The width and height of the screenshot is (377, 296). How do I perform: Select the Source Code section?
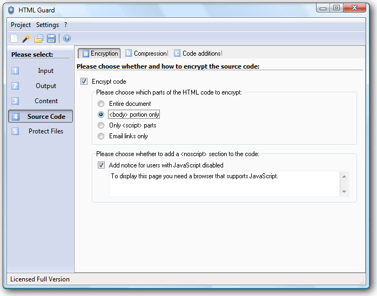[x=41, y=116]
